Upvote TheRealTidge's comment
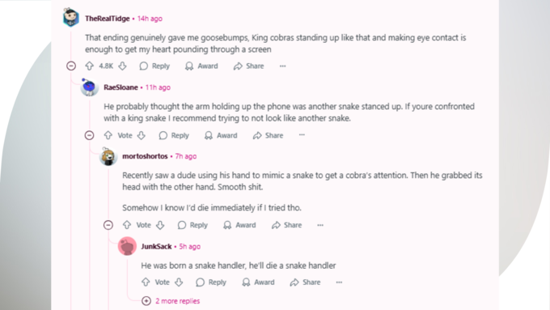550x310 pixels. pyautogui.click(x=90, y=66)
